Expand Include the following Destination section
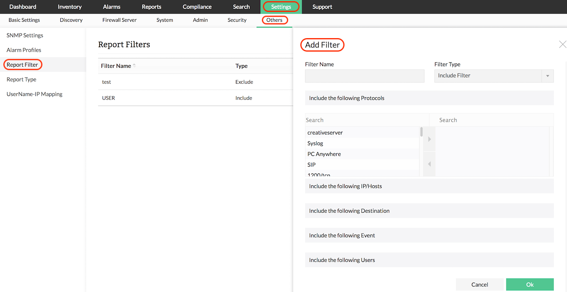 click(x=429, y=211)
